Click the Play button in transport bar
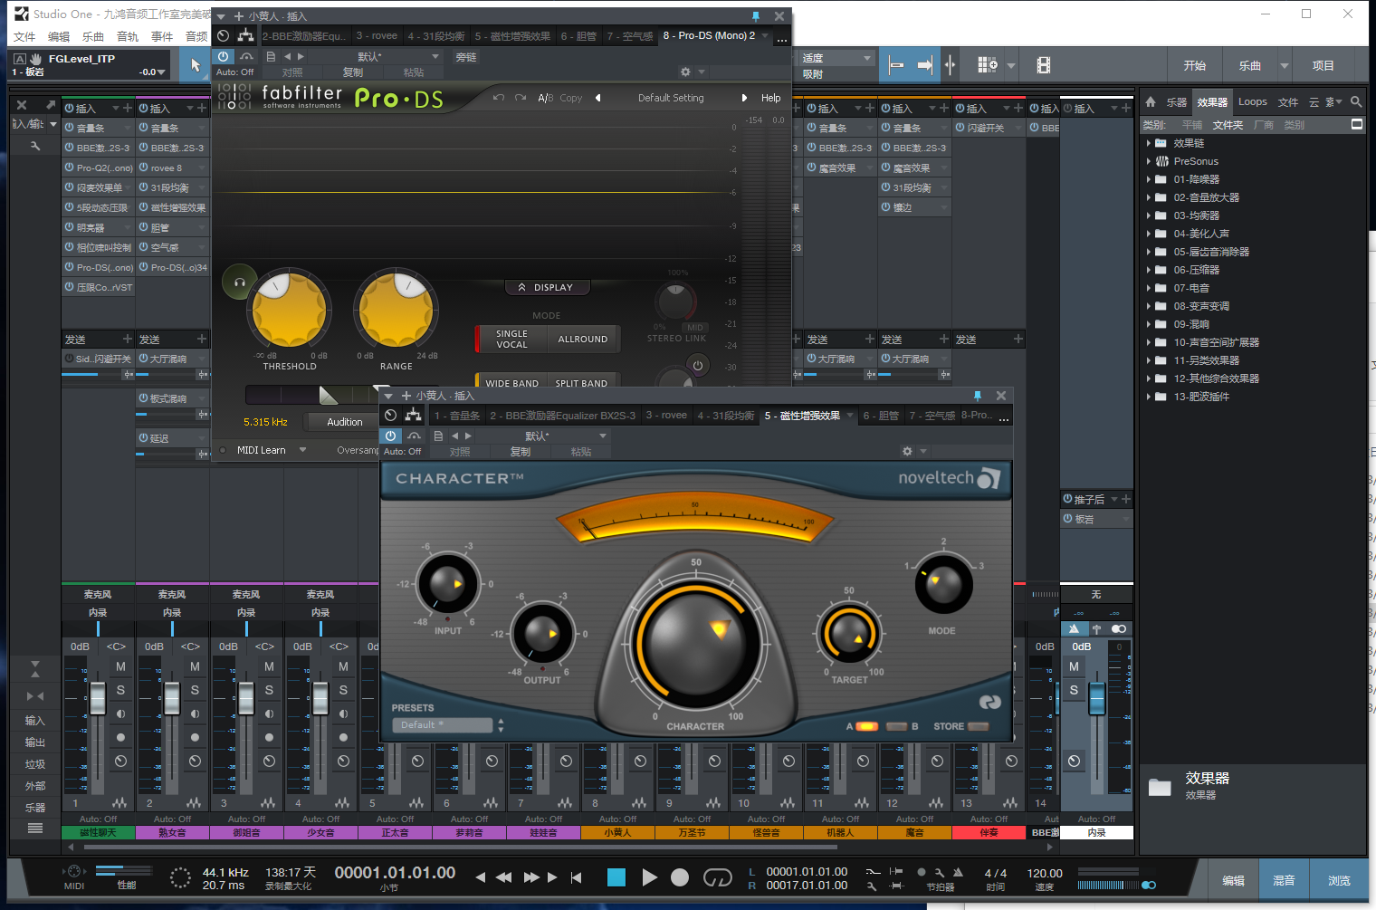This screenshot has height=910, width=1376. pyautogui.click(x=649, y=877)
